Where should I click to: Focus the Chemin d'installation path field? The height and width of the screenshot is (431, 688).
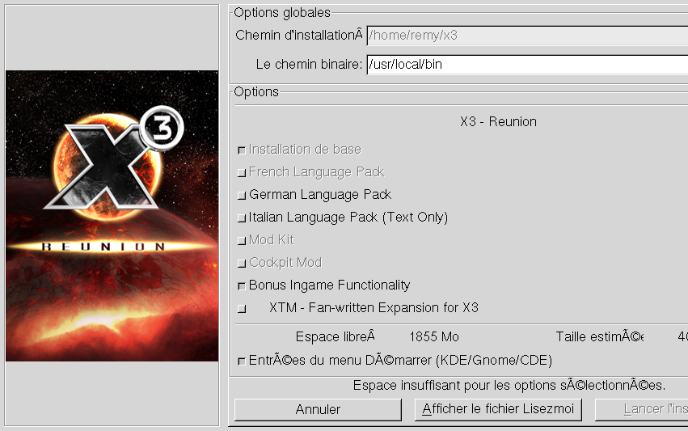coord(527,36)
